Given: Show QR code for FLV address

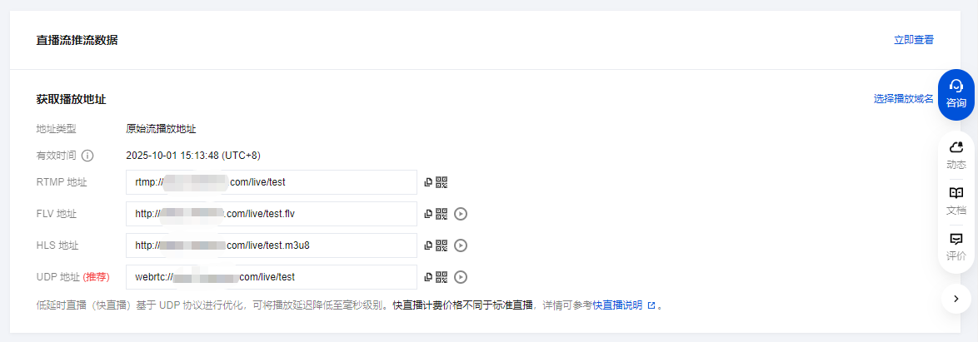Looking at the screenshot, I should [x=442, y=214].
